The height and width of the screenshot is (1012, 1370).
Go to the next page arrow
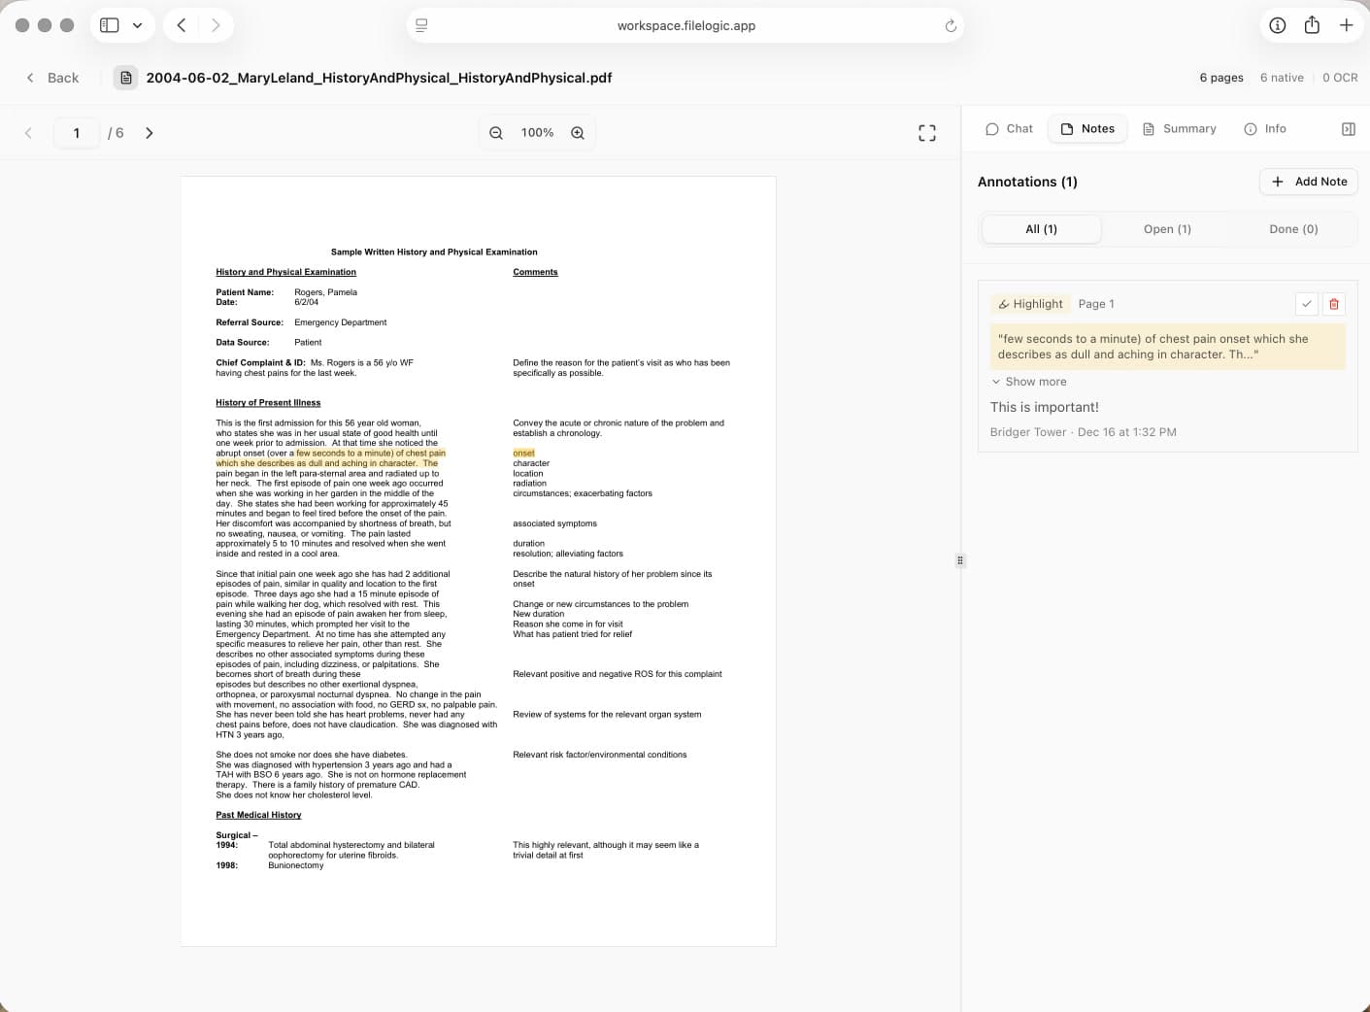pyautogui.click(x=150, y=133)
